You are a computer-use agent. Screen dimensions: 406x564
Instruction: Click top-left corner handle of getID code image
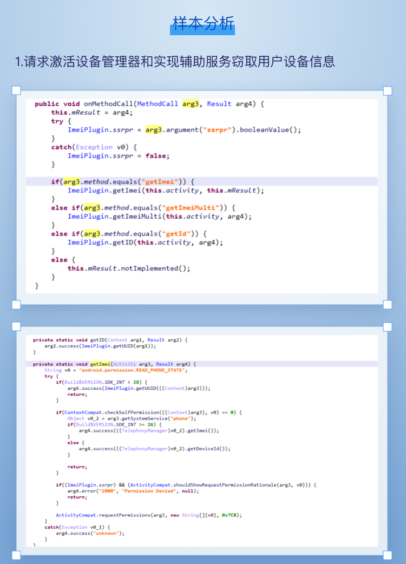point(16,326)
